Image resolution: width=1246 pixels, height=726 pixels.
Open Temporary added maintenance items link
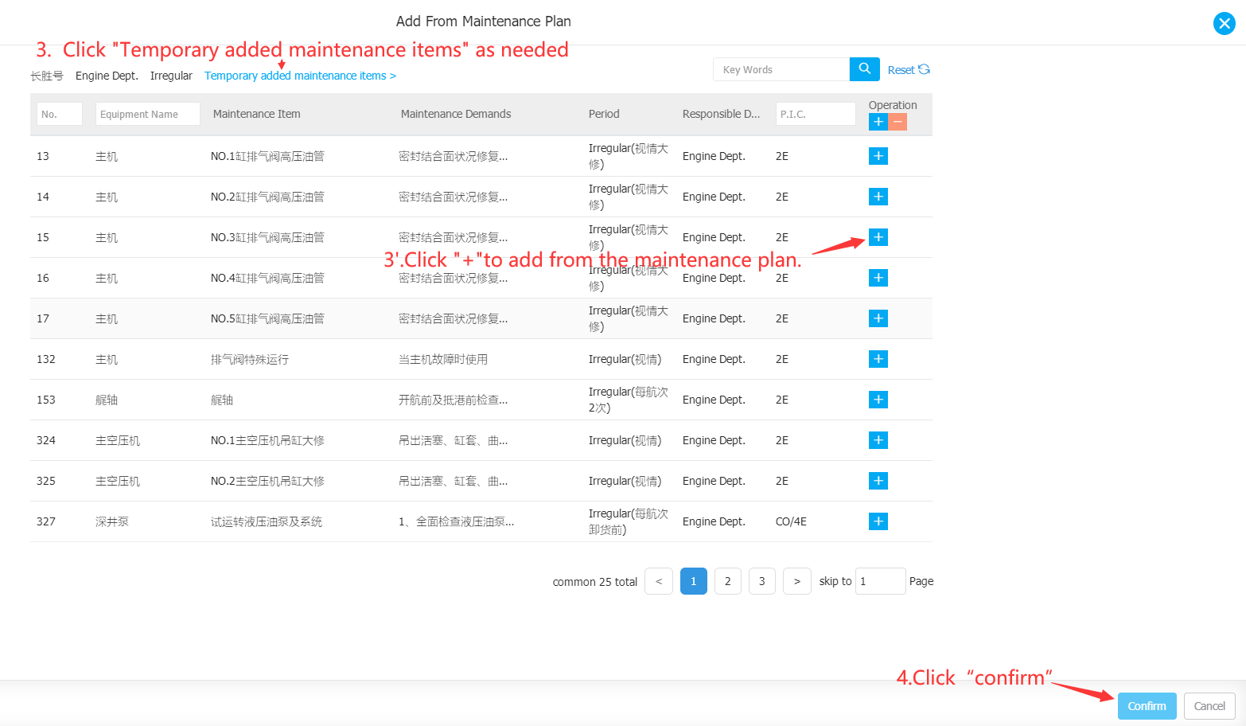pos(300,76)
